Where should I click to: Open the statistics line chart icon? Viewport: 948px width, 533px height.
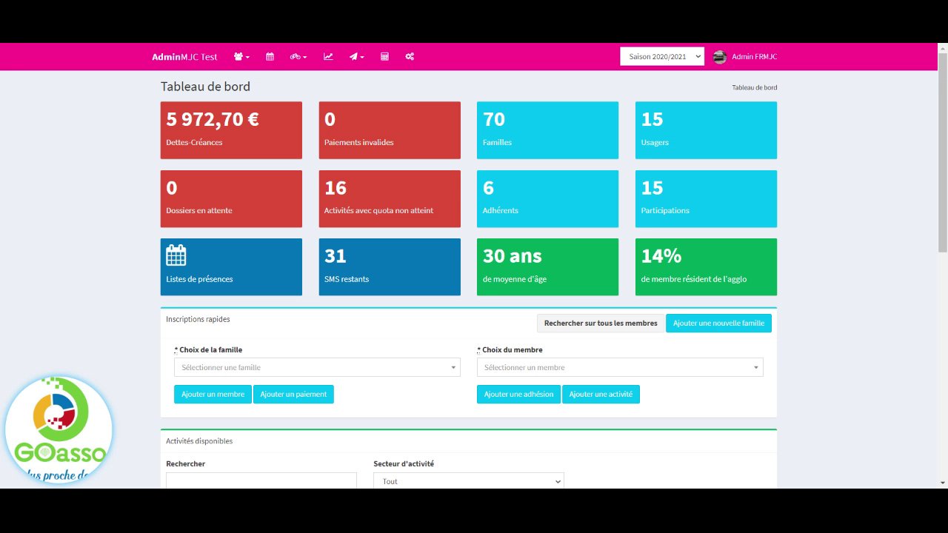coord(328,57)
